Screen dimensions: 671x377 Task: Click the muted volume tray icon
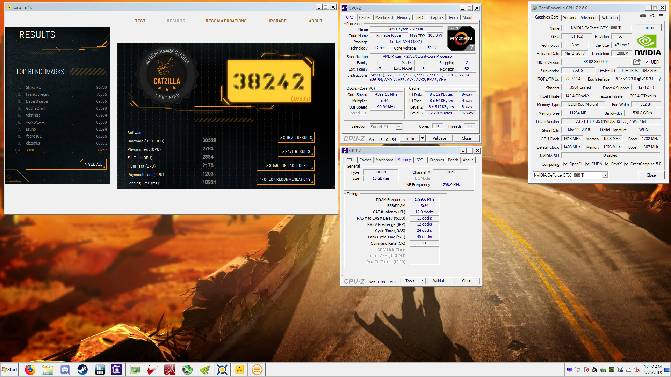coord(637,370)
